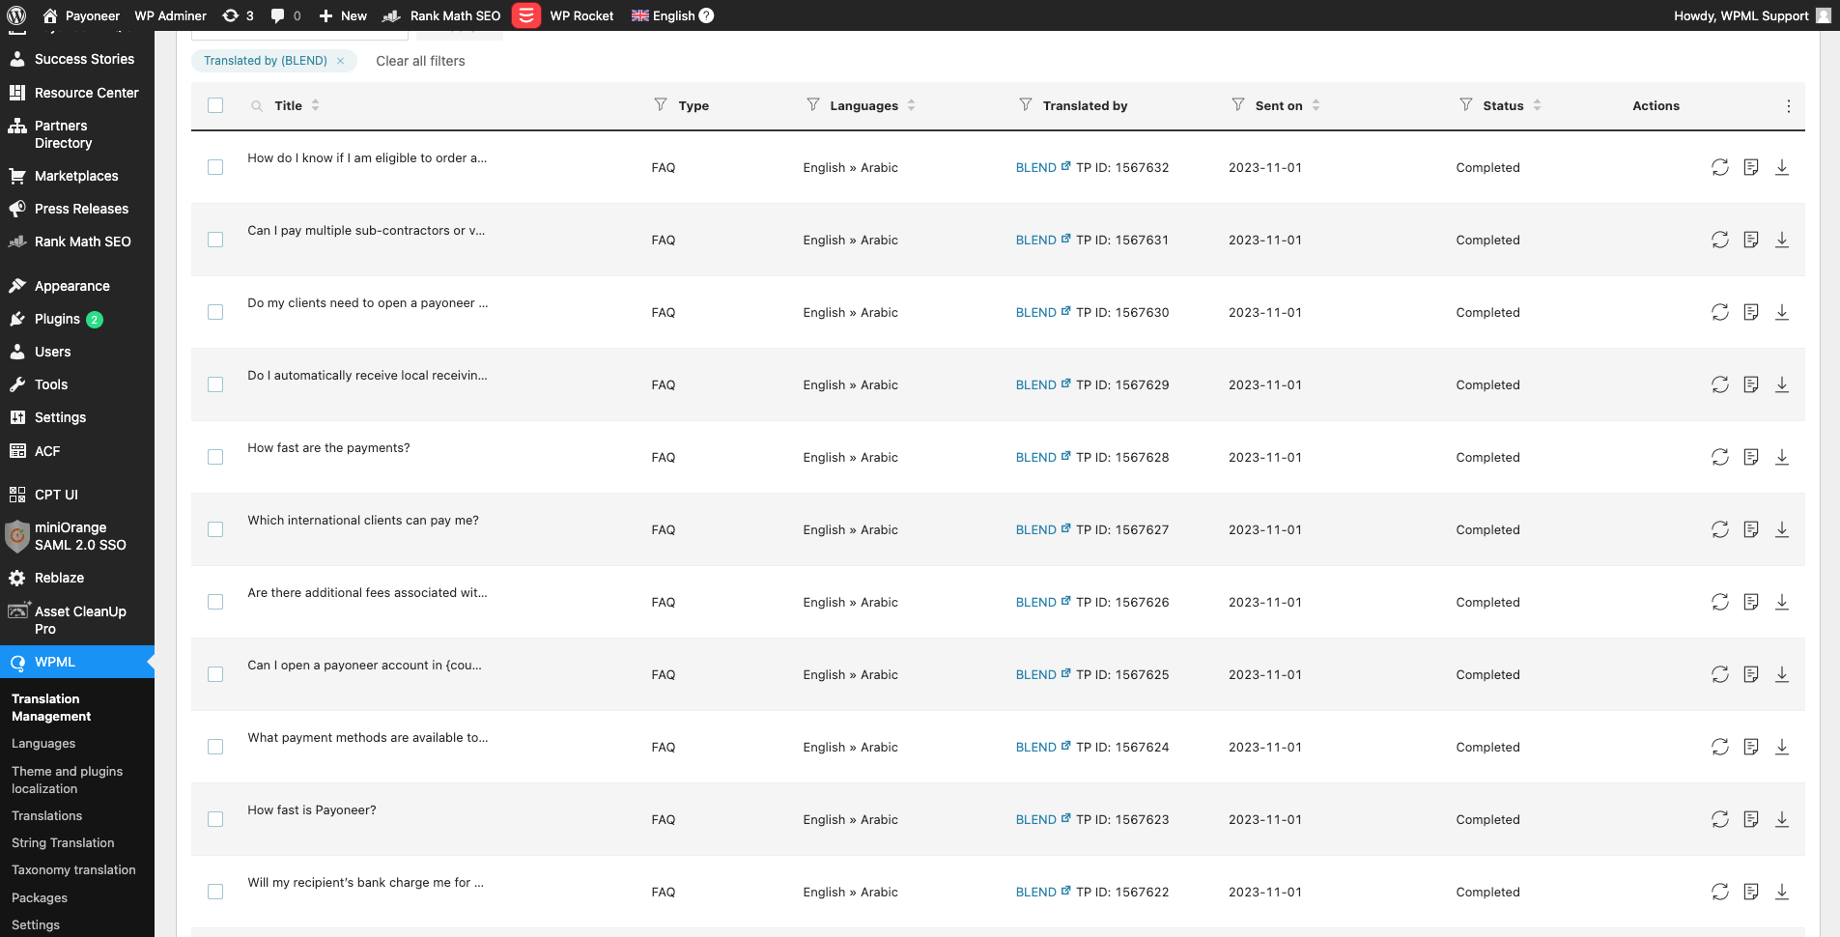This screenshot has width=1840, height=937.
Task: Open Taxonomy translation submenu
Action: [73, 869]
